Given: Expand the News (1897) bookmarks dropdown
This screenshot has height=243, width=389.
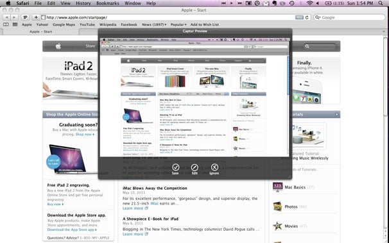Looking at the screenshot, I should (x=154, y=24).
